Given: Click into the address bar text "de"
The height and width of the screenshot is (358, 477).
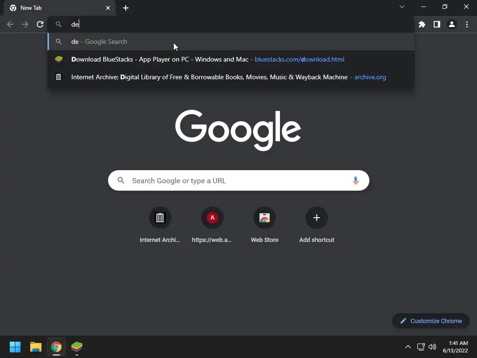Looking at the screenshot, I should pyautogui.click(x=75, y=24).
